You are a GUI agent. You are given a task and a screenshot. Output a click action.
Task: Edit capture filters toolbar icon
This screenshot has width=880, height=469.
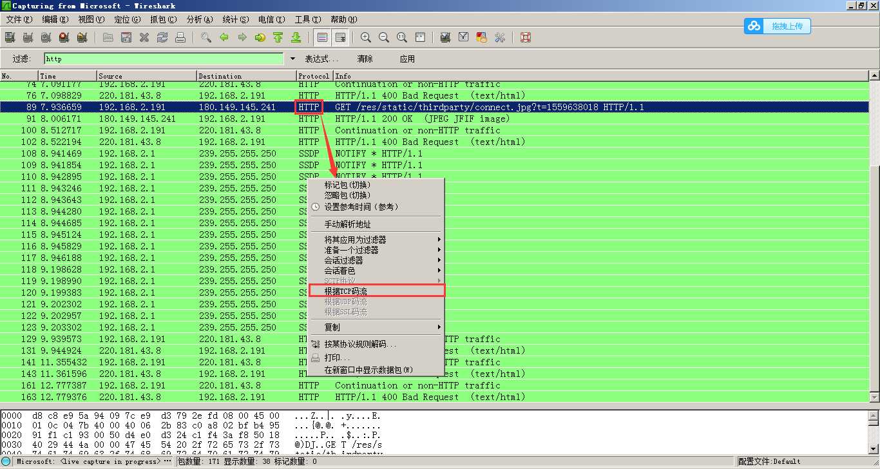coord(445,37)
